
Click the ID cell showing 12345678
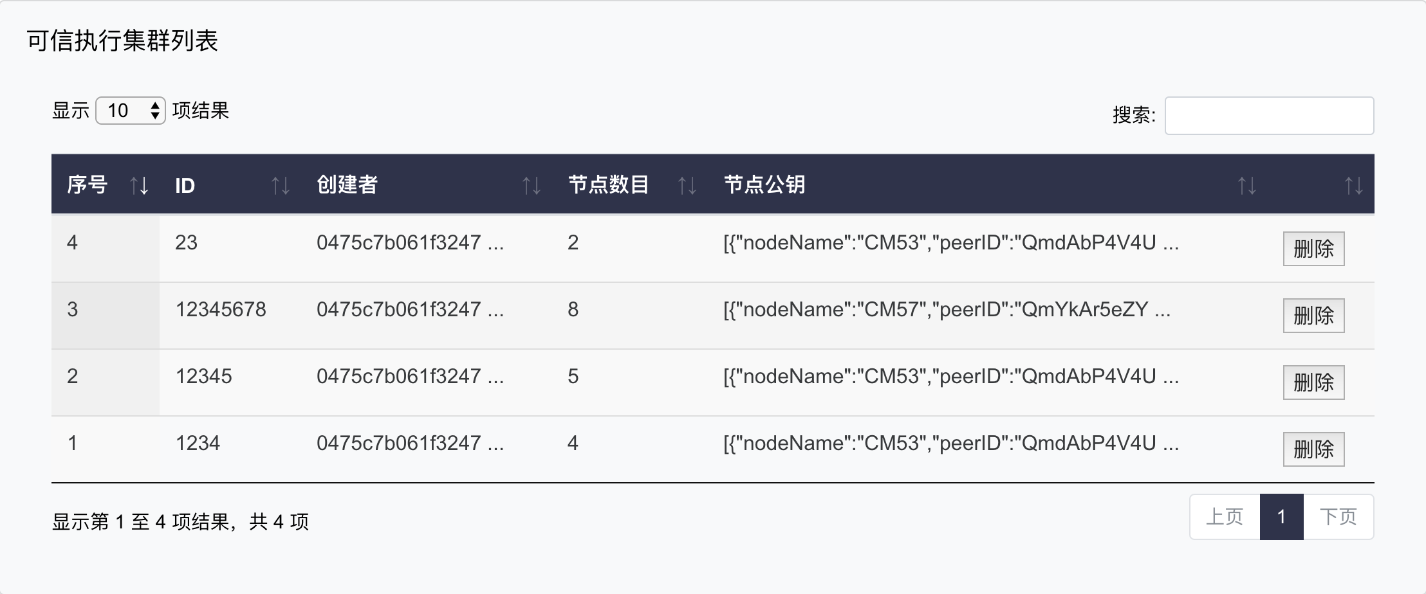[x=221, y=310]
